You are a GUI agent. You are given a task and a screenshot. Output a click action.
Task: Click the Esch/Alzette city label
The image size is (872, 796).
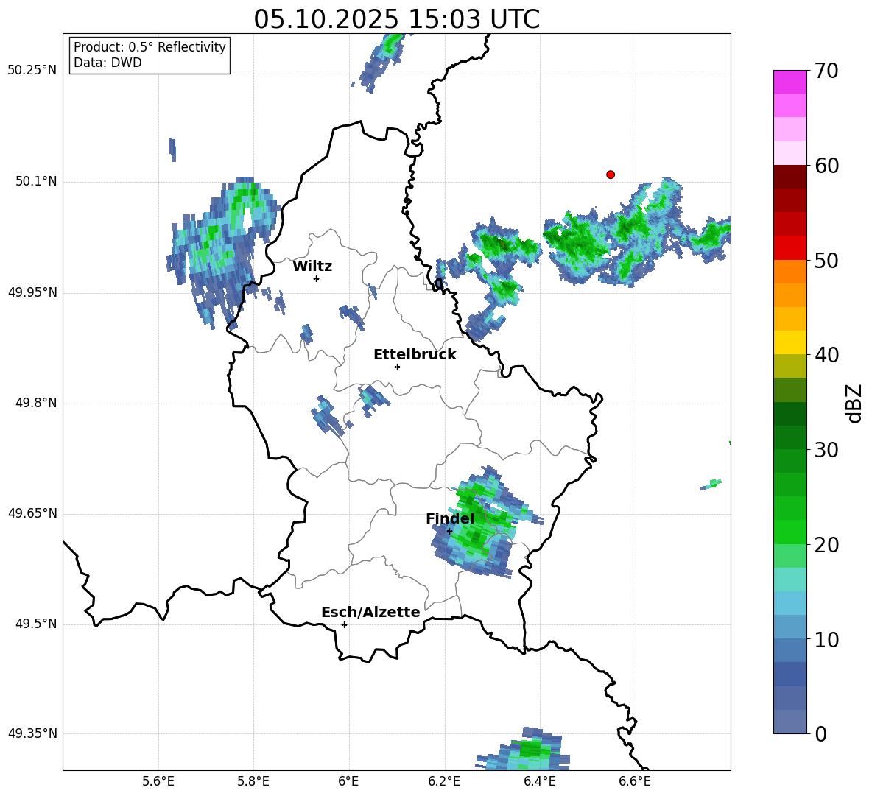tap(370, 612)
